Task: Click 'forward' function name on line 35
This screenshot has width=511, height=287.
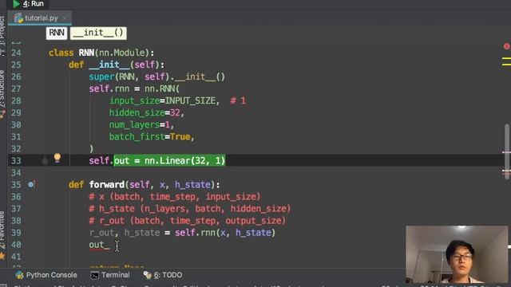Action: tap(107, 185)
